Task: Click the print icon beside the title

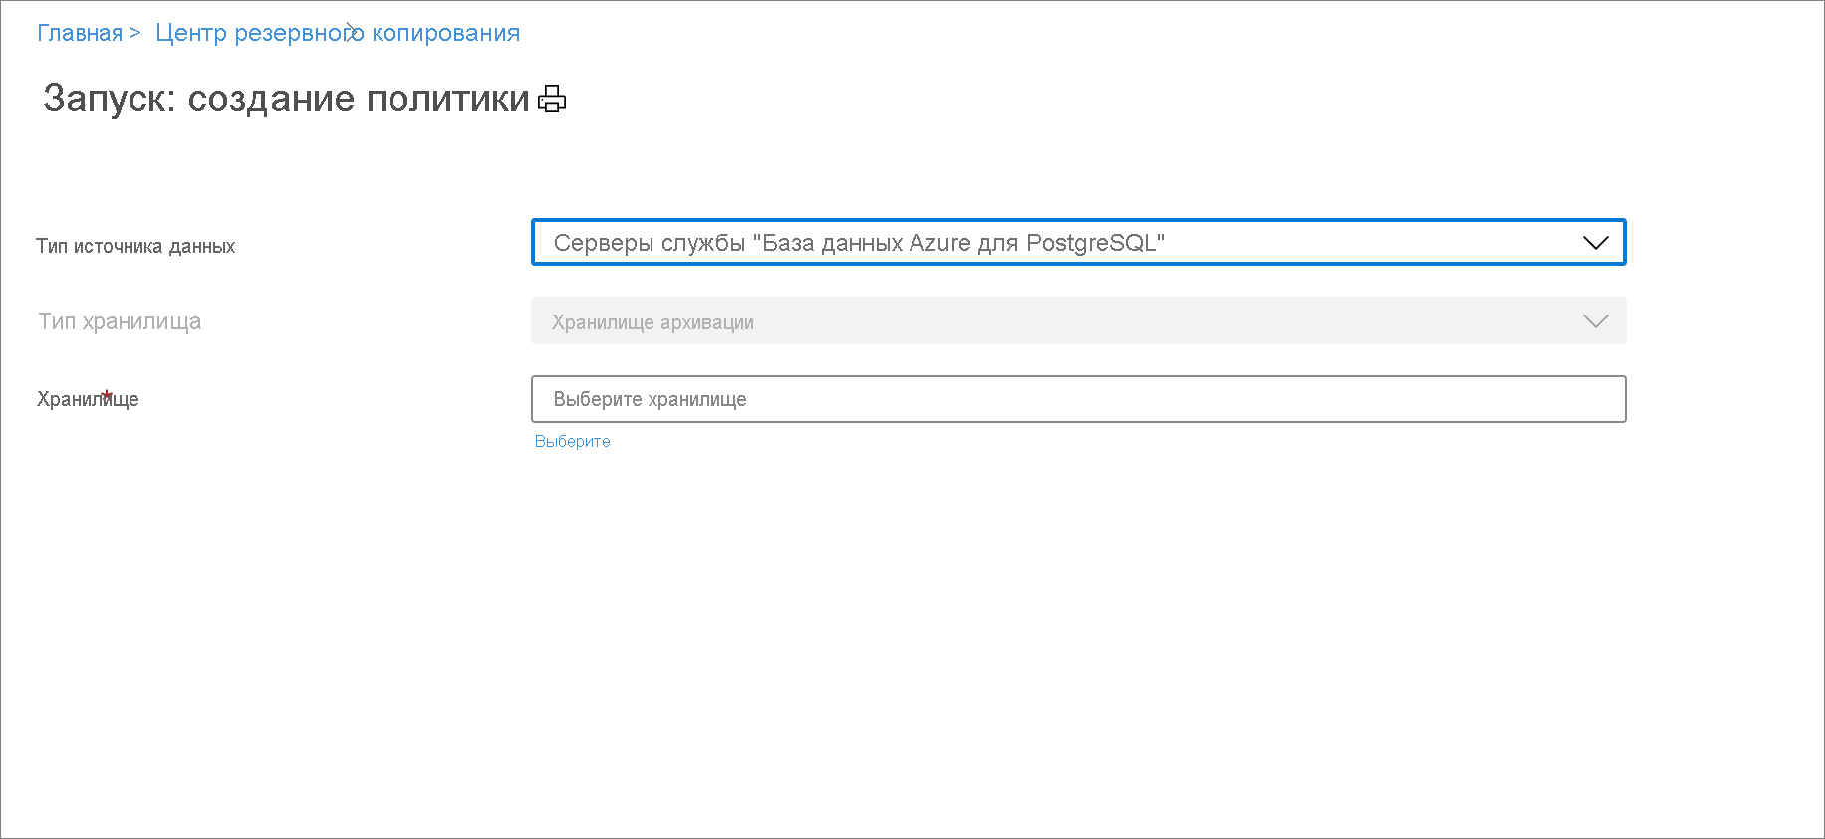Action: (x=552, y=100)
